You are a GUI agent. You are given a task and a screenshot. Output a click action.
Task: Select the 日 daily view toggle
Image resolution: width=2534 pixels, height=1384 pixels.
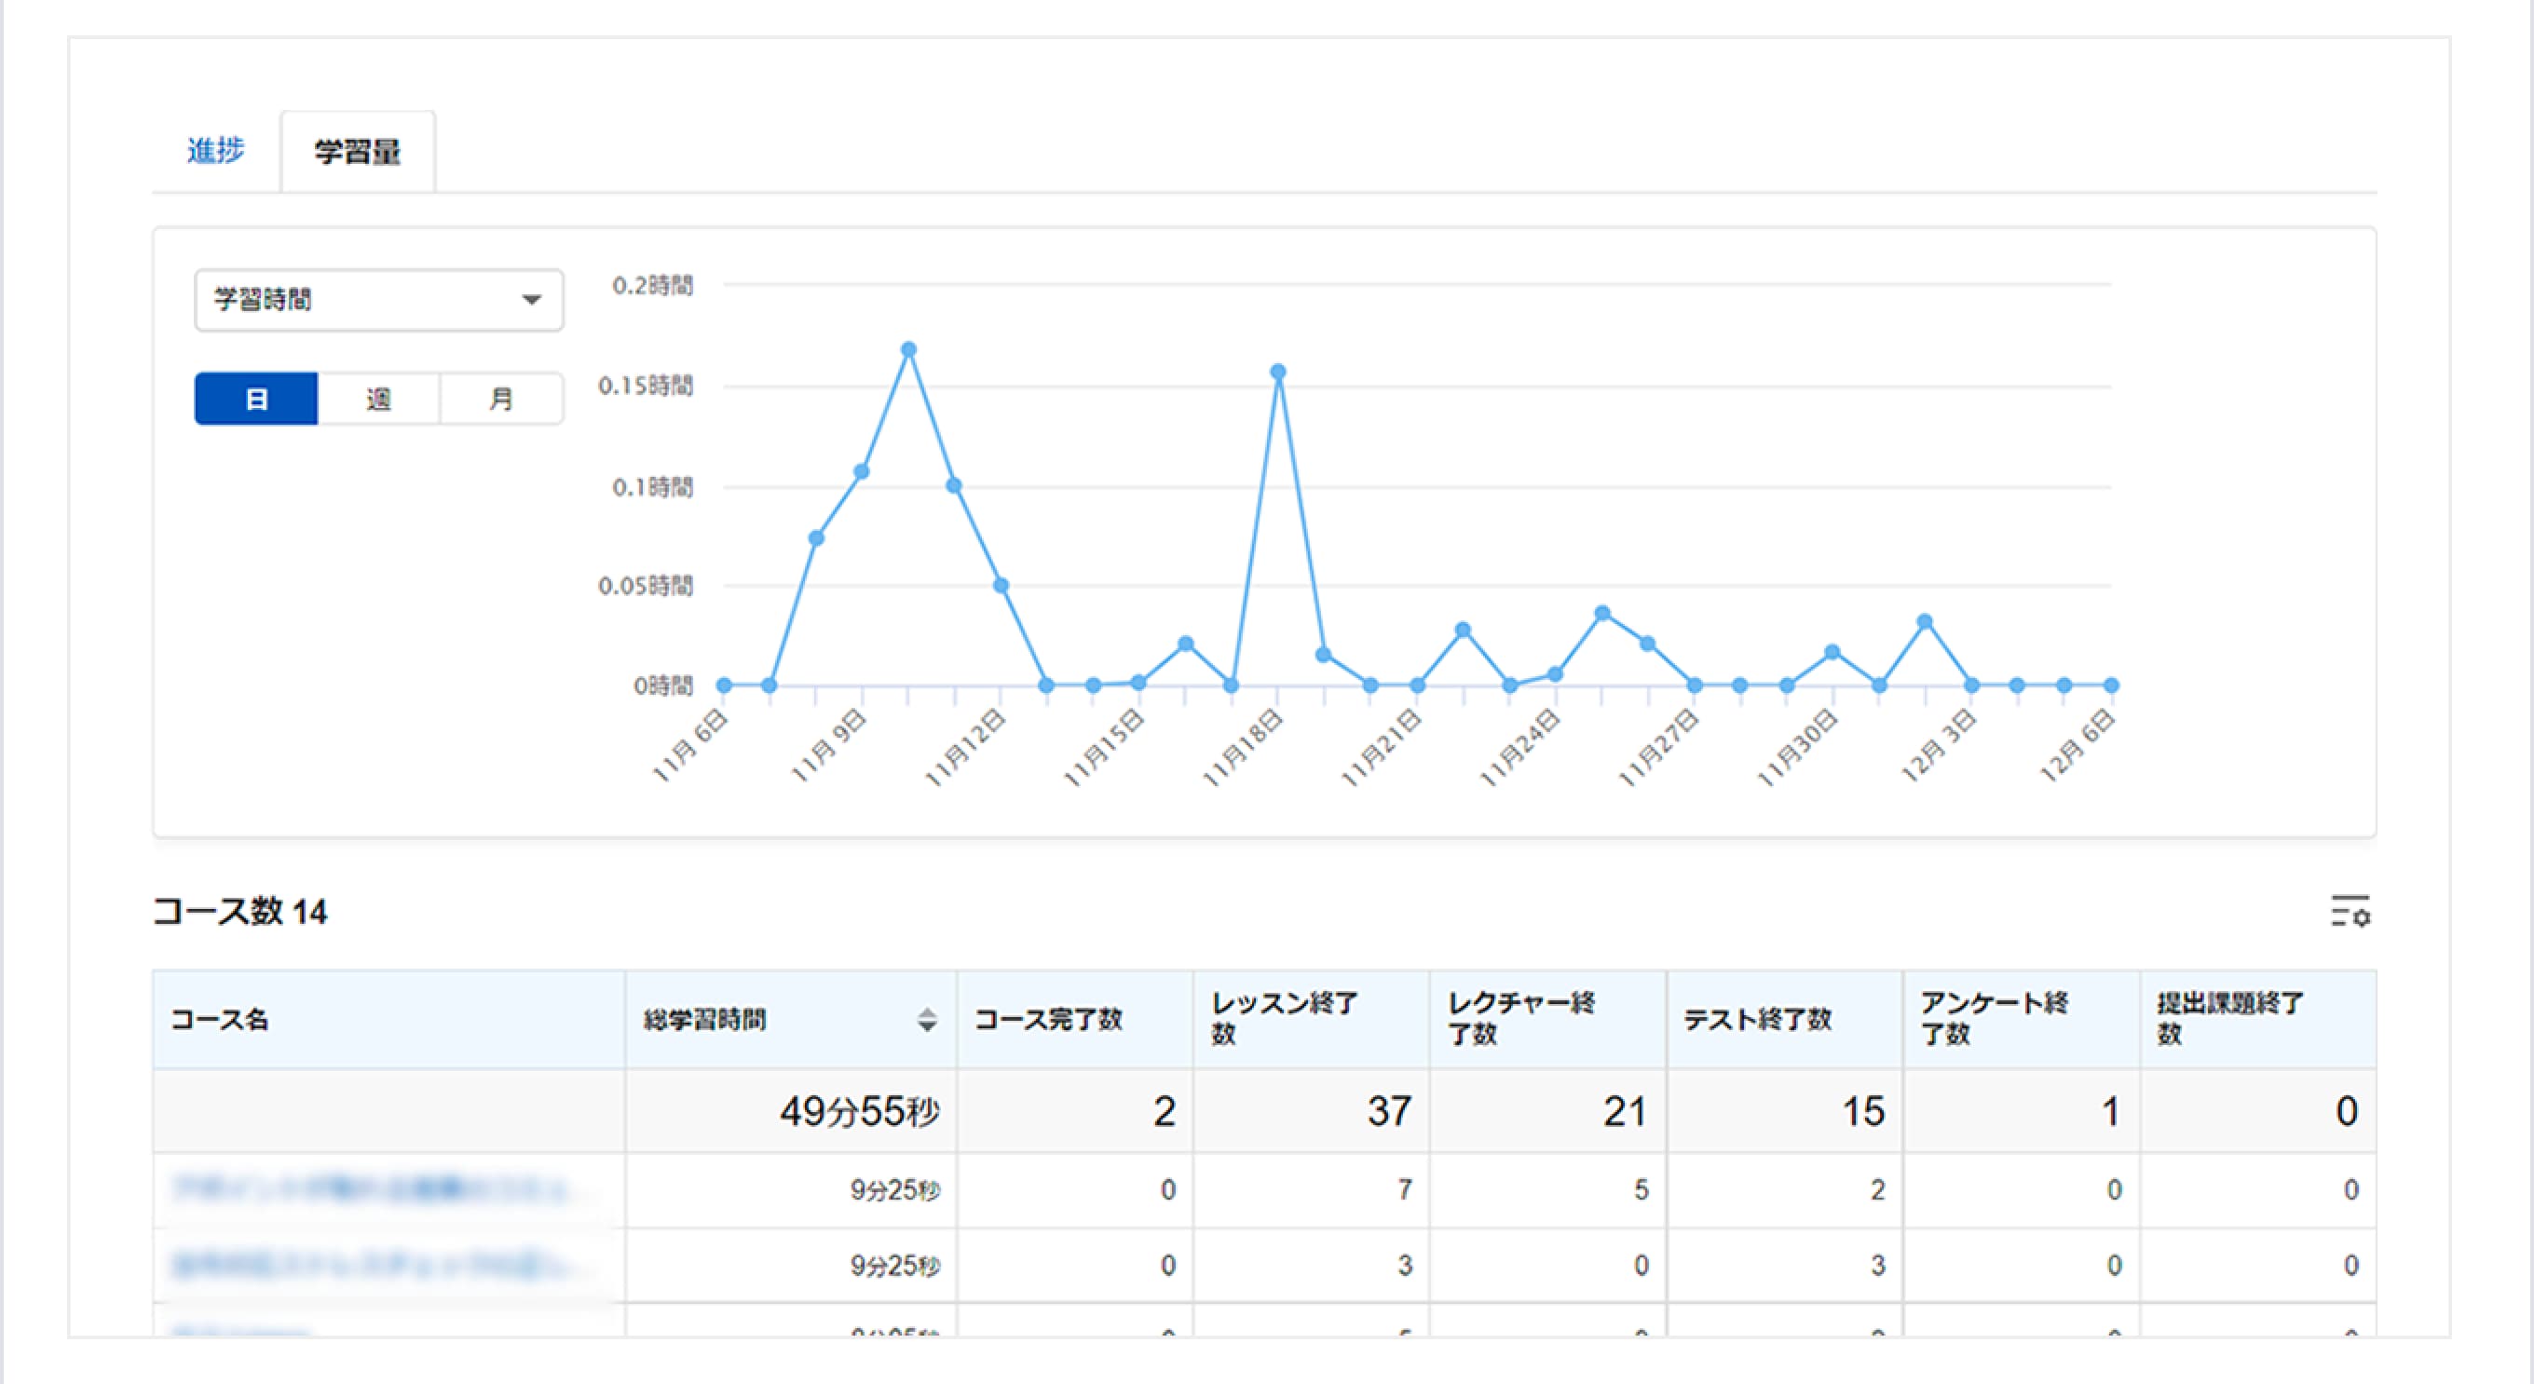click(x=256, y=399)
